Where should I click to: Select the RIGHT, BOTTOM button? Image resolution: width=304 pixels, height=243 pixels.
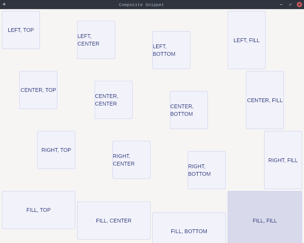[x=207, y=170]
